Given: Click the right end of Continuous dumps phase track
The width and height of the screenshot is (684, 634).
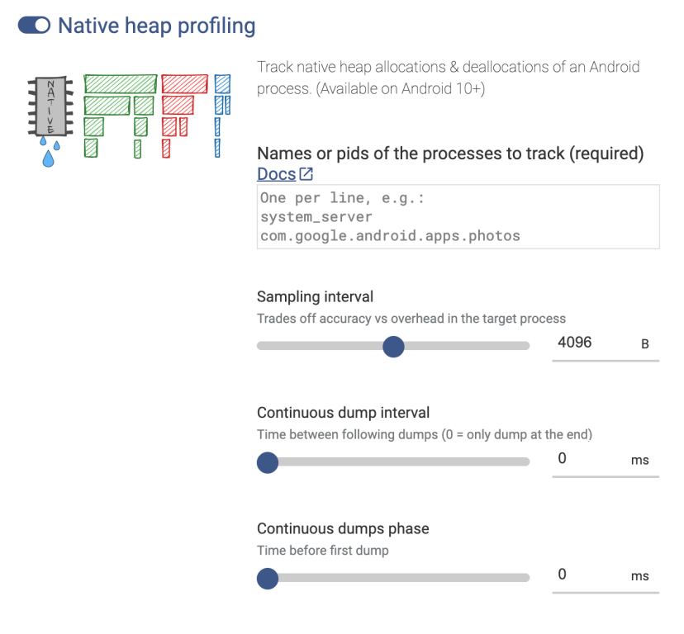Looking at the screenshot, I should coord(524,579).
